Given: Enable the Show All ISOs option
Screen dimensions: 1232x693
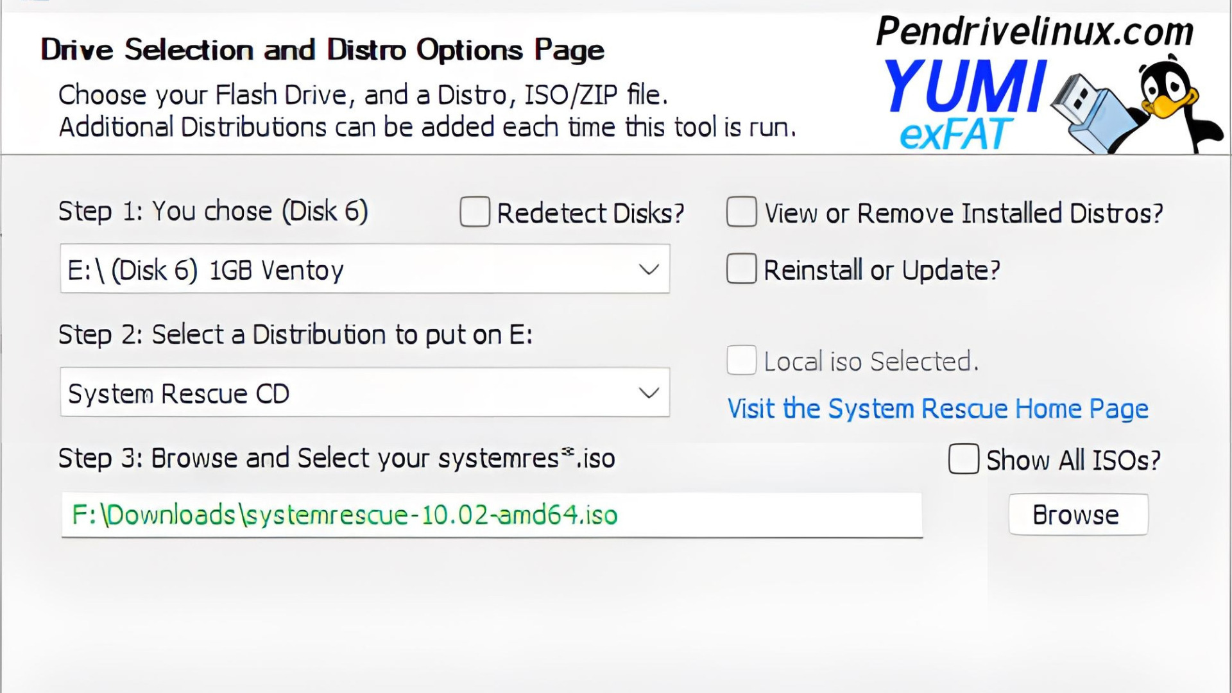Looking at the screenshot, I should pos(963,459).
